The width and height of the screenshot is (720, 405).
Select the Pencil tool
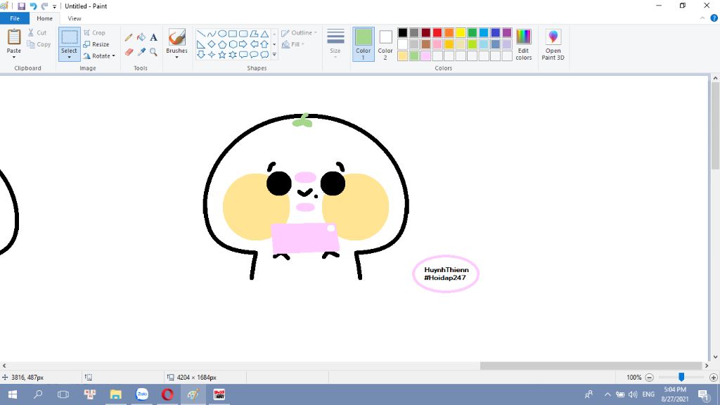(x=129, y=38)
